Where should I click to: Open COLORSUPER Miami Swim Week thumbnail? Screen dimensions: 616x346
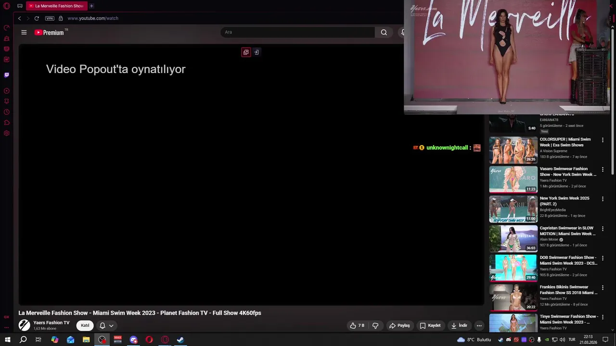tap(513, 150)
